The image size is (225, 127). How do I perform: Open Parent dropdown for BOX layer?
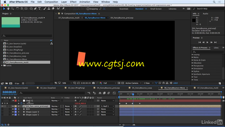(108, 109)
